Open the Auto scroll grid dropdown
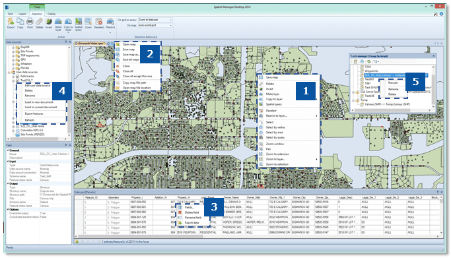The height and width of the screenshot is (258, 451). coord(155,26)
